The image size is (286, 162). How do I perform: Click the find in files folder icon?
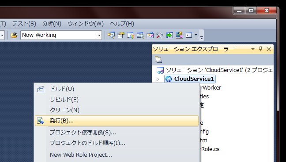coord(14,35)
